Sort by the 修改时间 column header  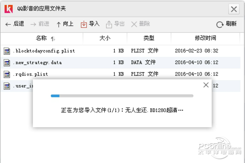click(x=206, y=38)
